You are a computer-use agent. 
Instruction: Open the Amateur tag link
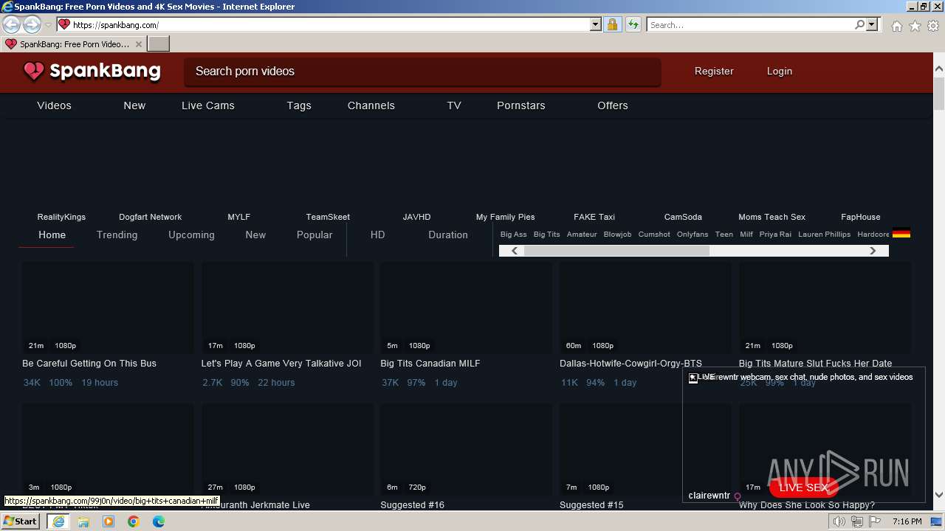(x=582, y=235)
